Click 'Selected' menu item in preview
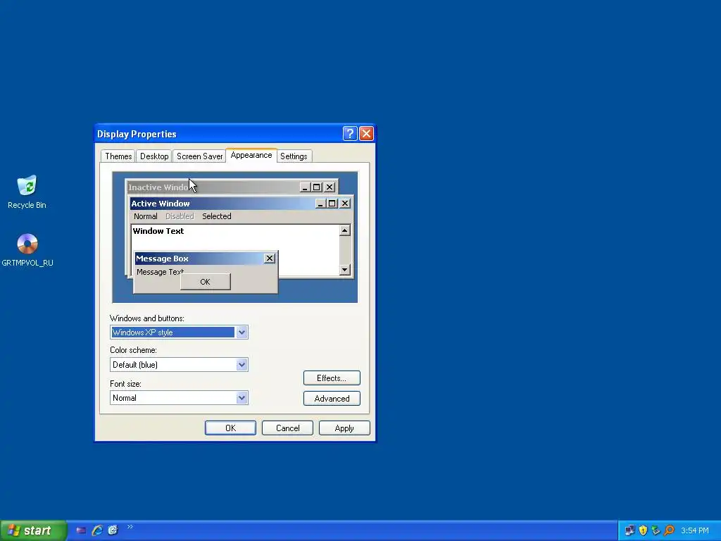The height and width of the screenshot is (541, 721). pos(217,216)
